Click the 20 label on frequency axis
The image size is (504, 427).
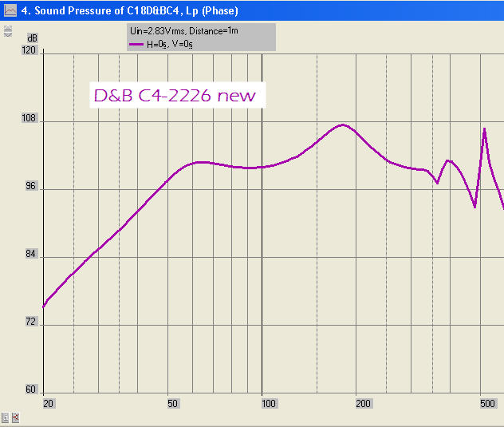tap(48, 404)
